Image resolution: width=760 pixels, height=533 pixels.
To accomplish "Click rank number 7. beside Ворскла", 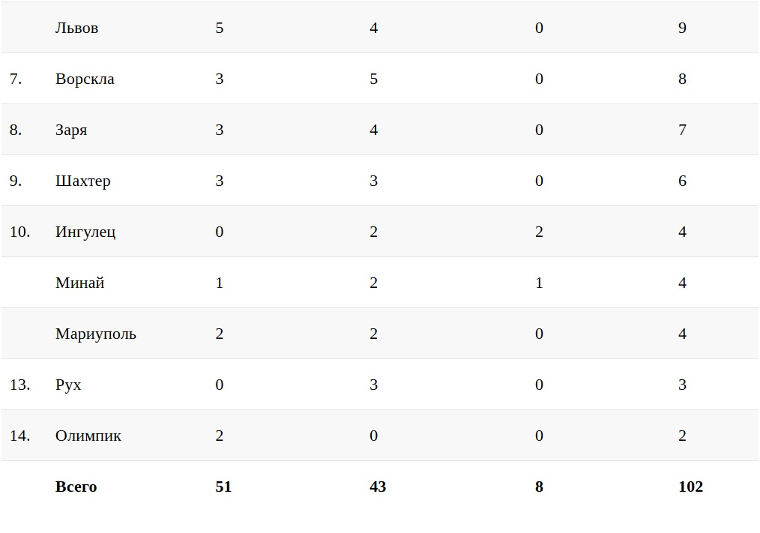I will [x=15, y=79].
